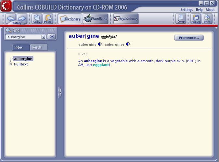This screenshot has width=219, height=162.
Task: Go forward in History
Action: point(22,18)
